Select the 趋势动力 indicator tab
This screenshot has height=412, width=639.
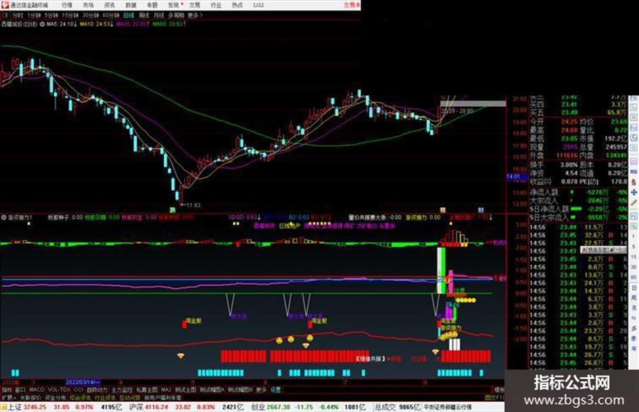coord(97,390)
